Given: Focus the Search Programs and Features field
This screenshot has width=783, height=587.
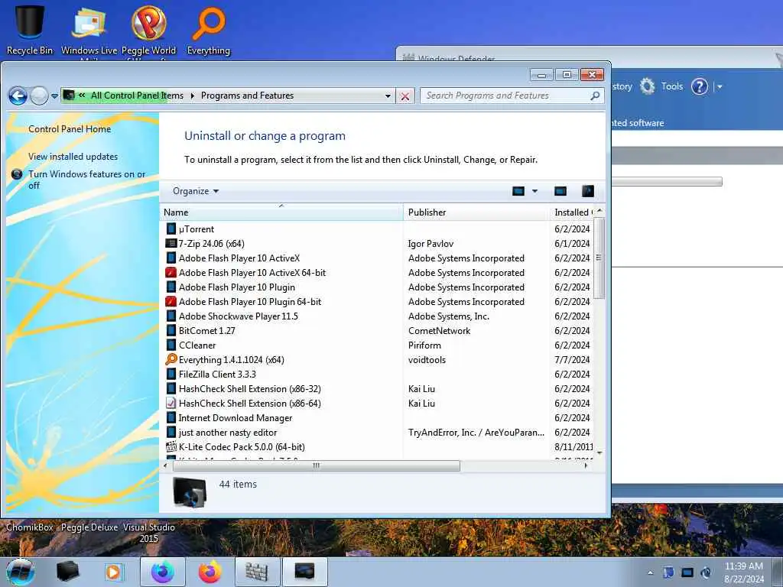Looking at the screenshot, I should click(x=512, y=96).
